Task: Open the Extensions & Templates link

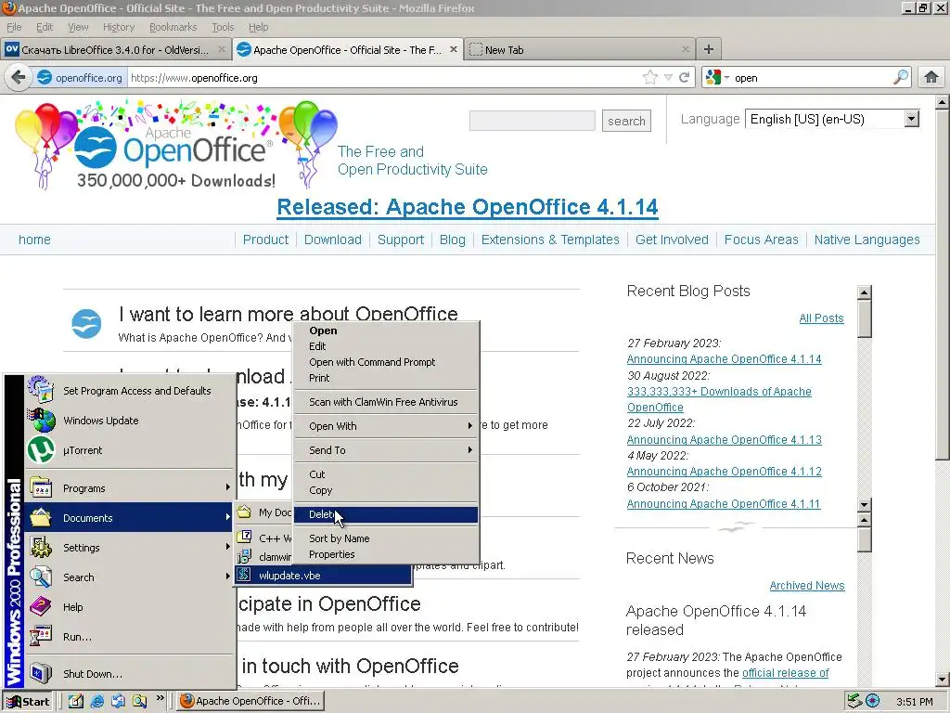Action: tap(550, 240)
